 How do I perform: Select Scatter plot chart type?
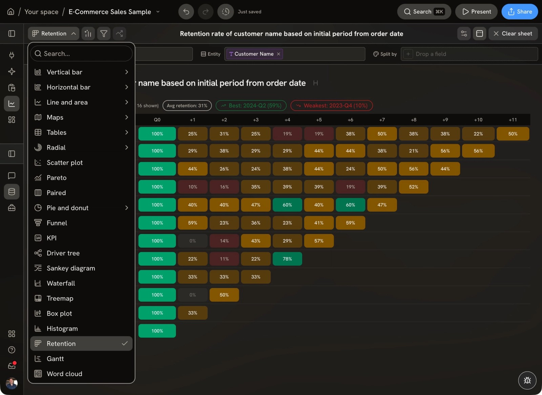(81, 163)
